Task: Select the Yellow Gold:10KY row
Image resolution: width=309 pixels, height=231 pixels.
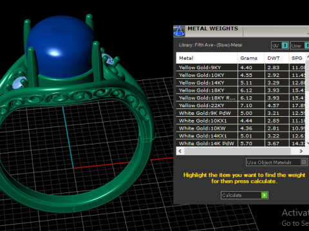Action: point(241,75)
